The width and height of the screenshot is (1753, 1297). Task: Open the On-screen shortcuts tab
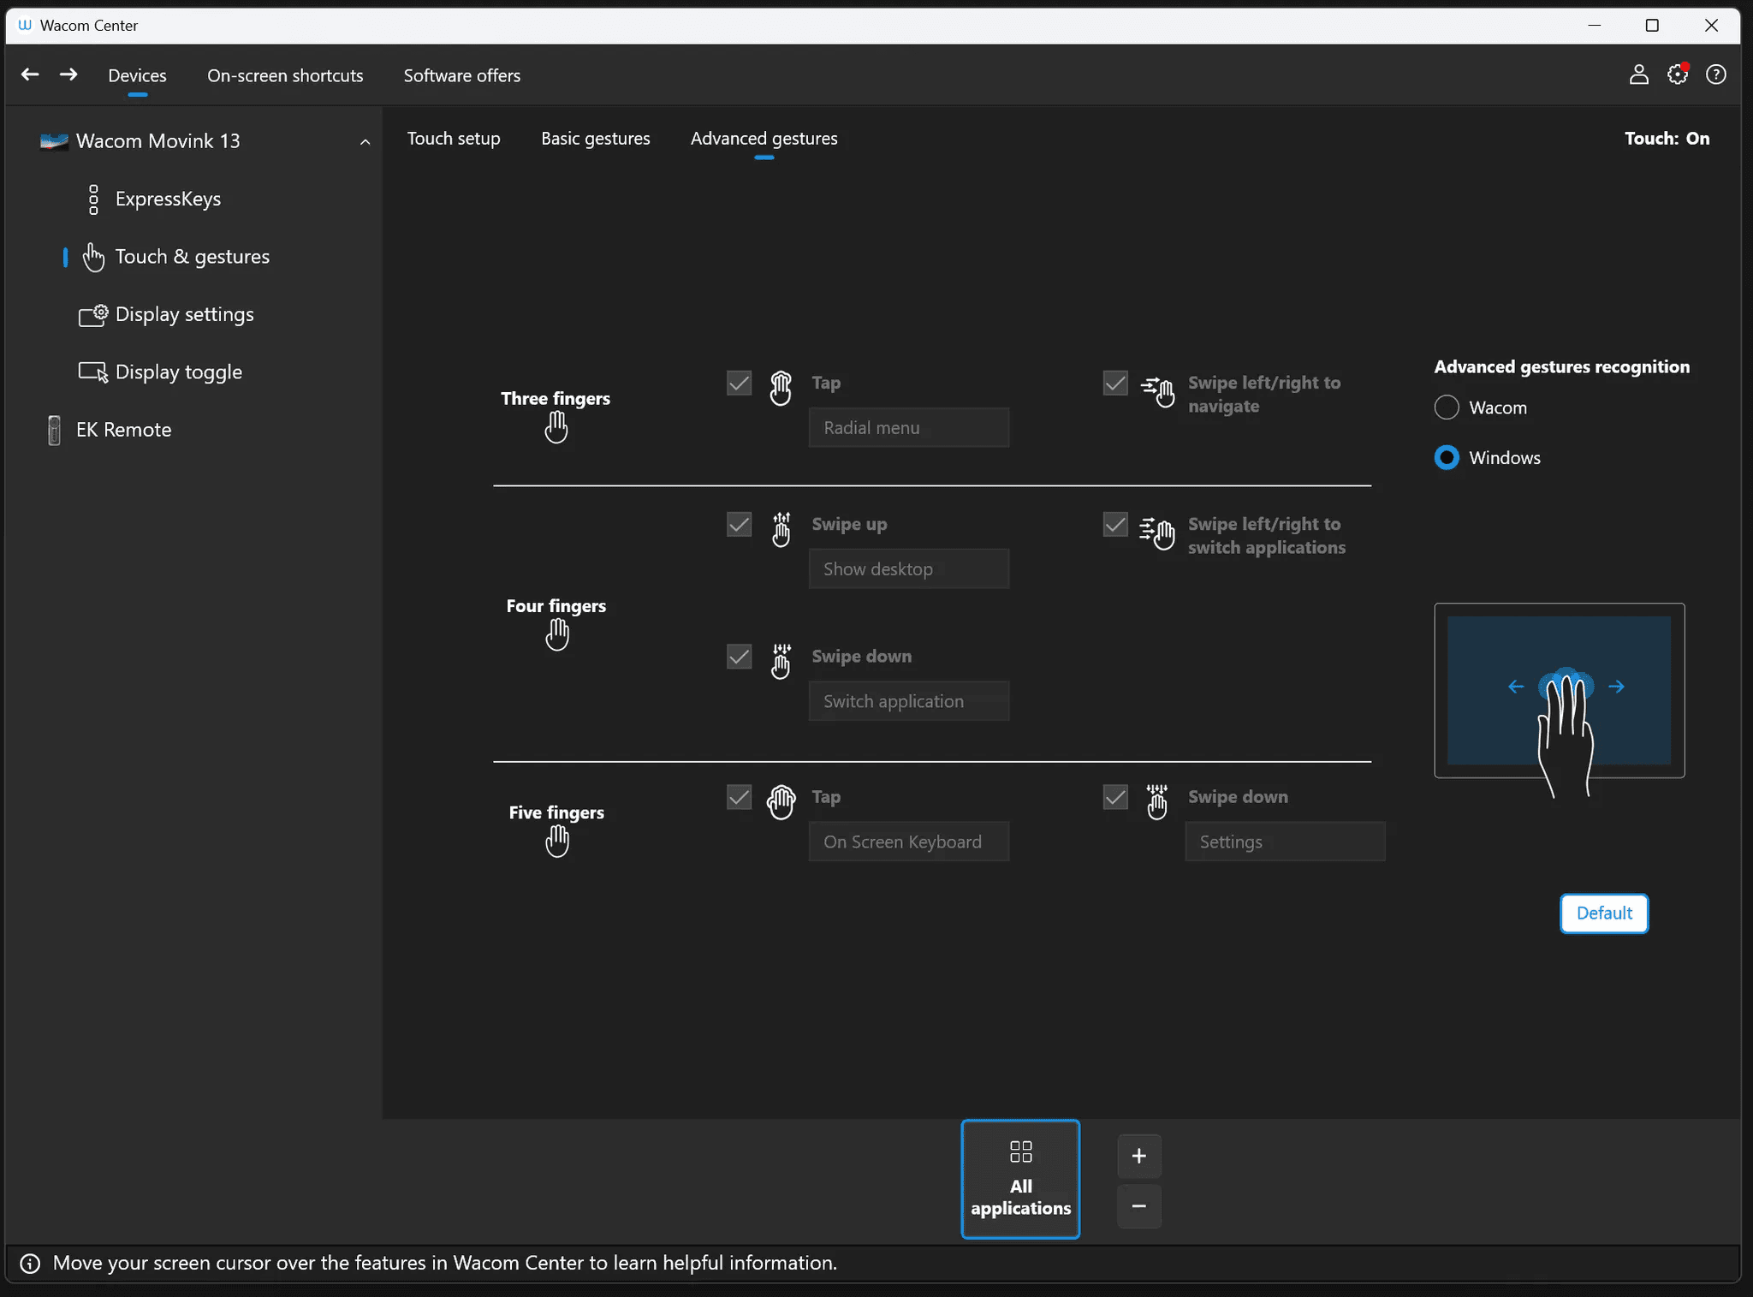coord(285,75)
